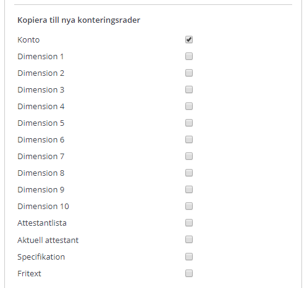Image resolution: width=307 pixels, height=288 pixels.
Task: Click the Fritext label text
Action: click(29, 274)
